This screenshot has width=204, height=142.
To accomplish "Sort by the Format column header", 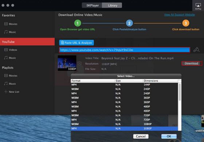I will coord(93,81).
